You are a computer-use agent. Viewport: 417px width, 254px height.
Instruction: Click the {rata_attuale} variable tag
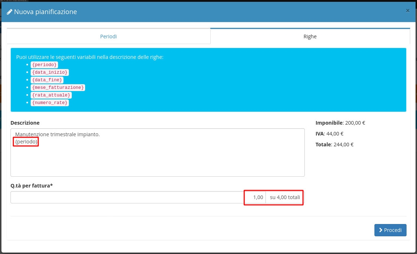click(51, 95)
